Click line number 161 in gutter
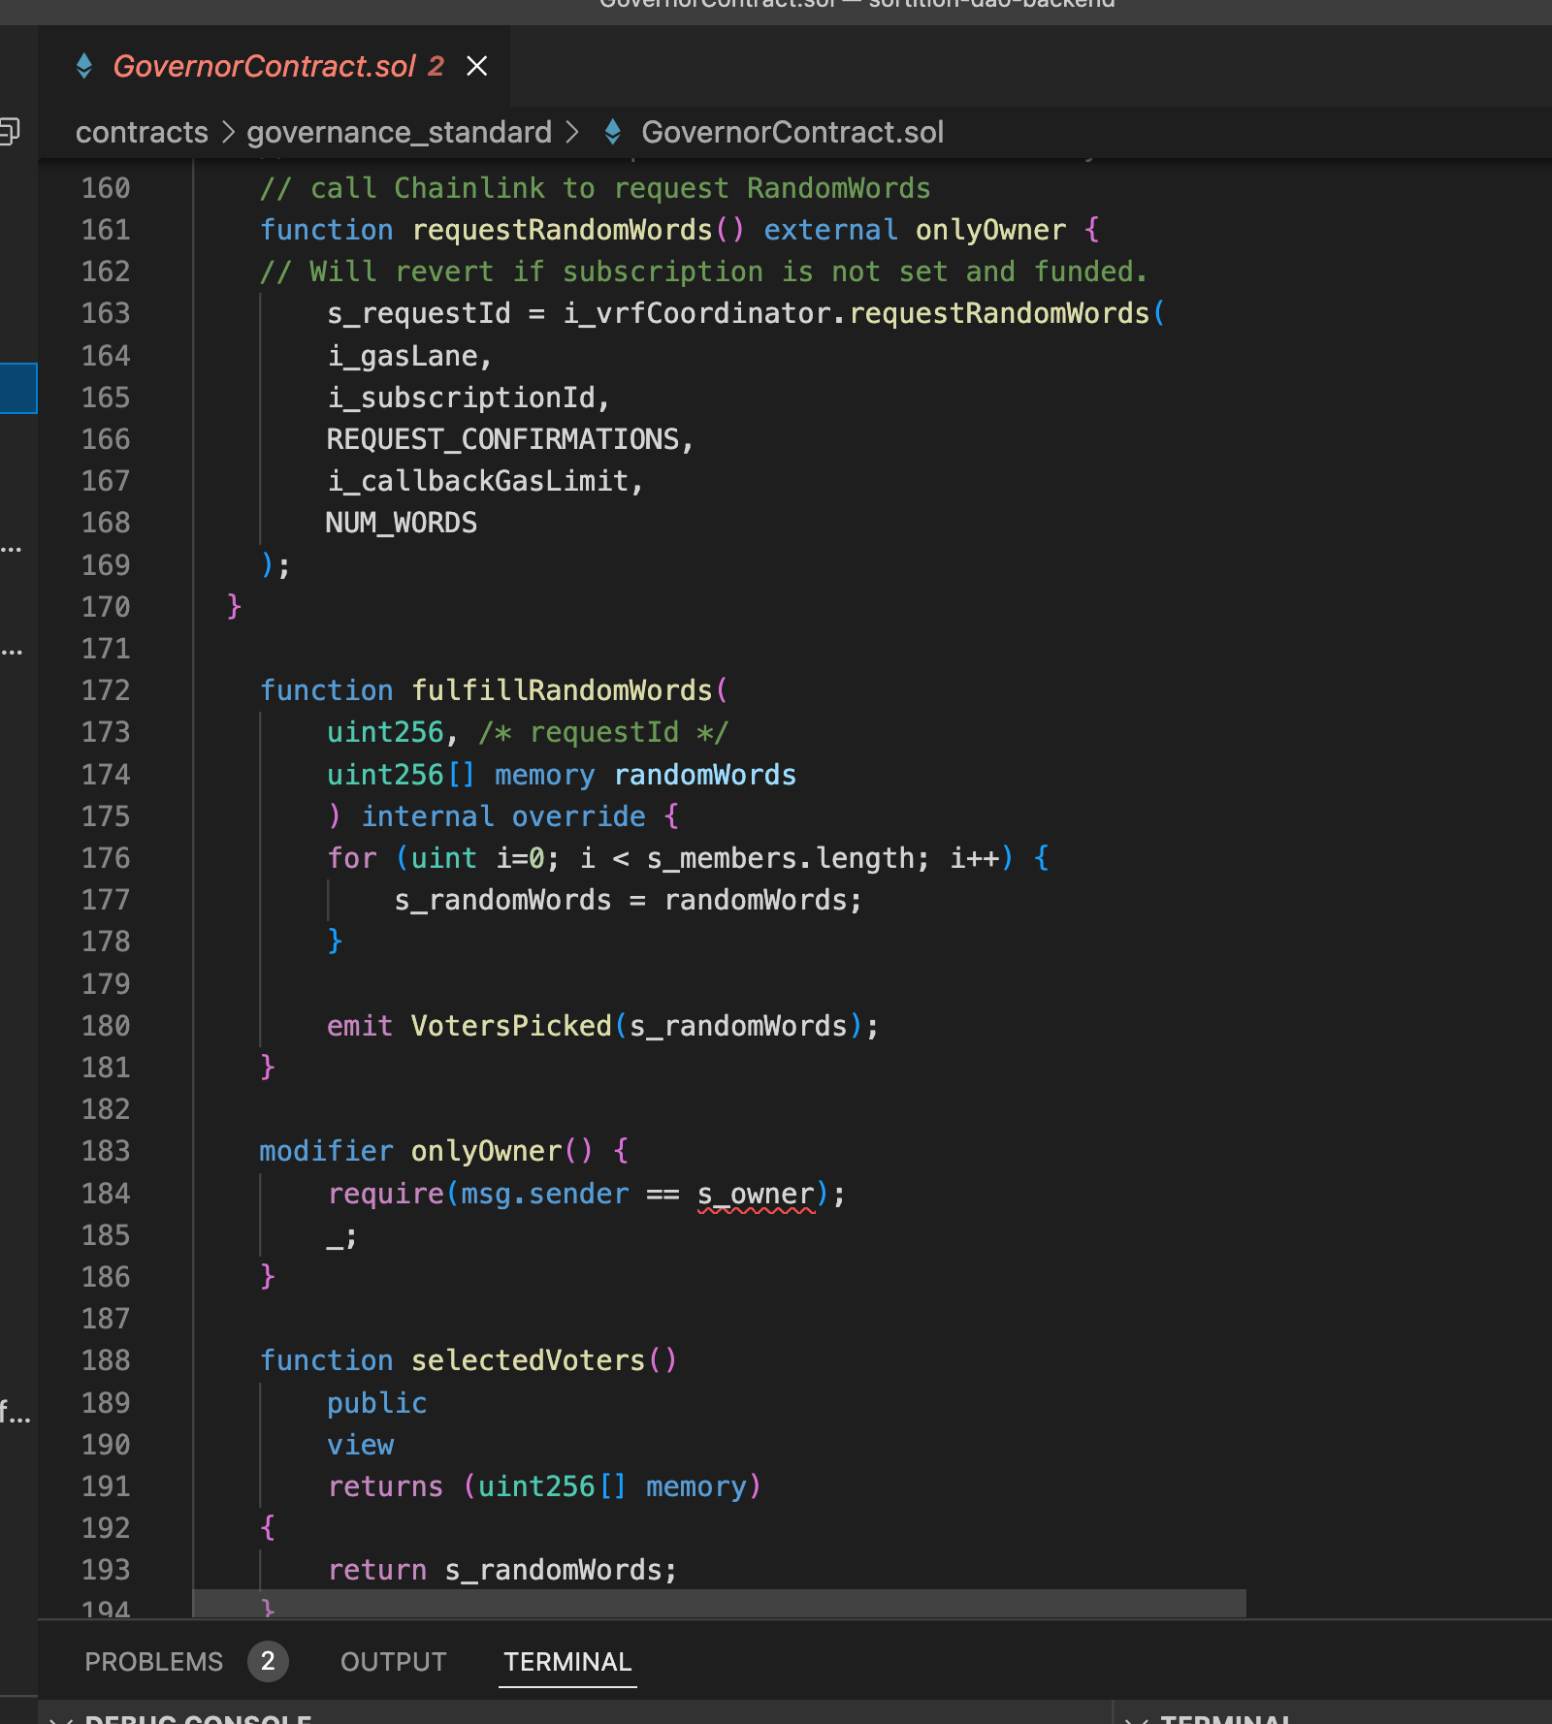 click(x=106, y=230)
